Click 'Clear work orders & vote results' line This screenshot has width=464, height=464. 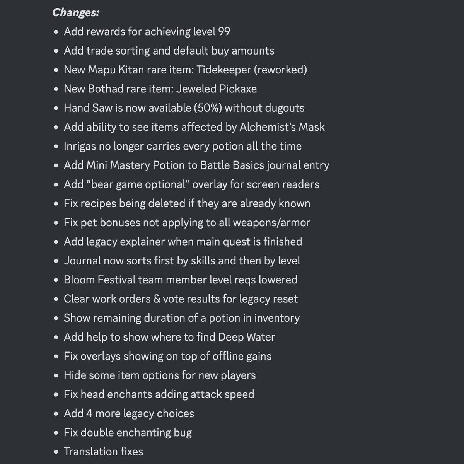pos(181,299)
